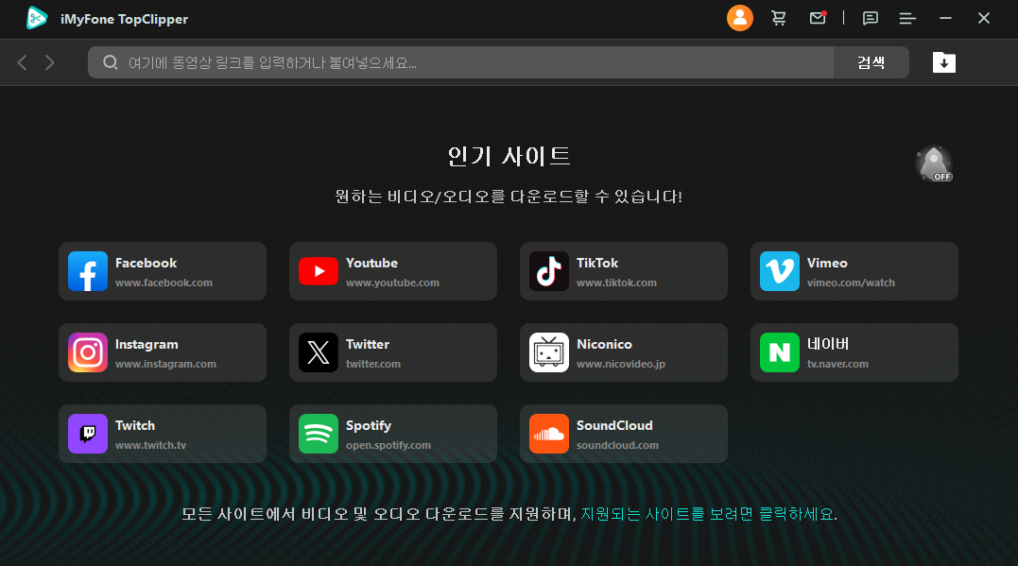Click the magnifier icon in search bar
Viewport: 1018px width, 566px height.
pos(111,62)
